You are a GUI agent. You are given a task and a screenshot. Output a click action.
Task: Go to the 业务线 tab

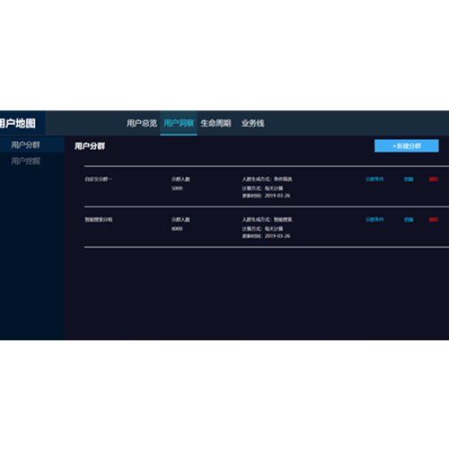(x=252, y=123)
